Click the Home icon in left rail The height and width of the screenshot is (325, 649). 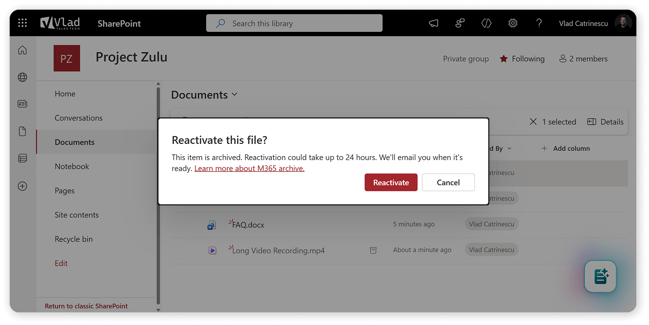coord(23,50)
